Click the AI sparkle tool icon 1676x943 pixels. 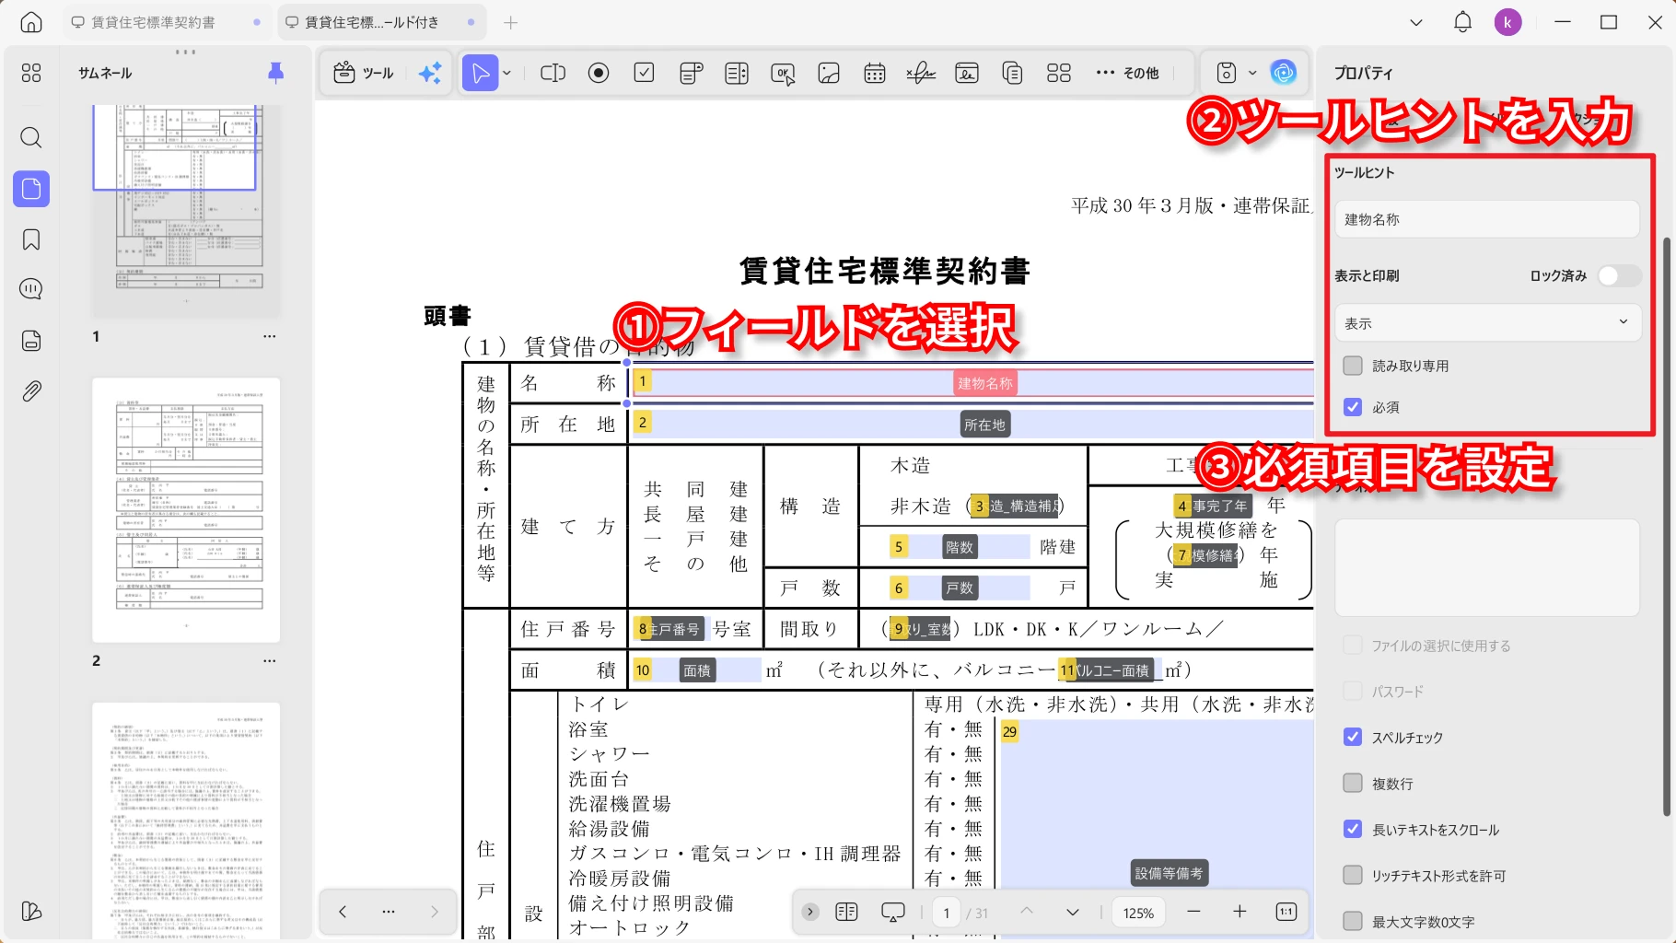point(430,73)
